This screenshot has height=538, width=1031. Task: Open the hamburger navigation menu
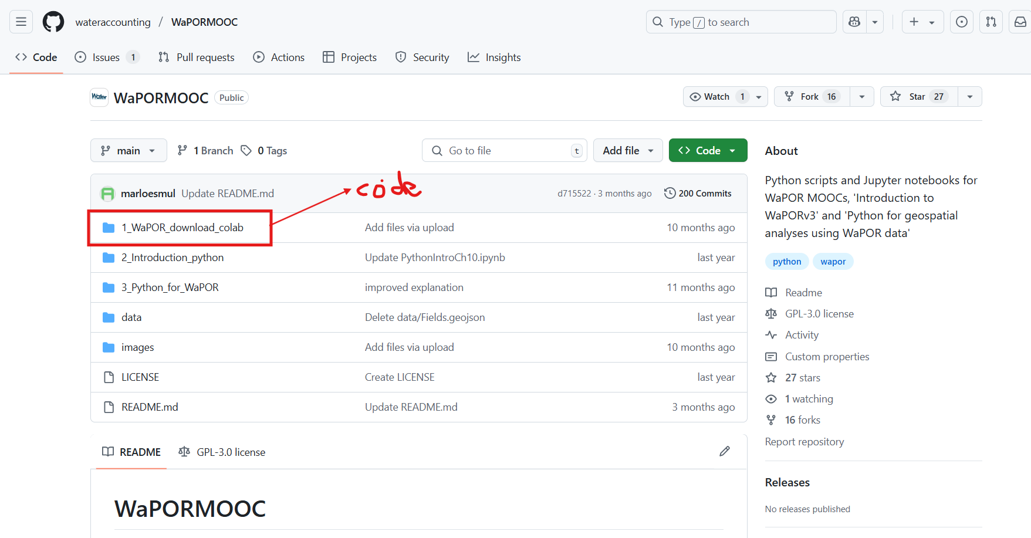(21, 22)
